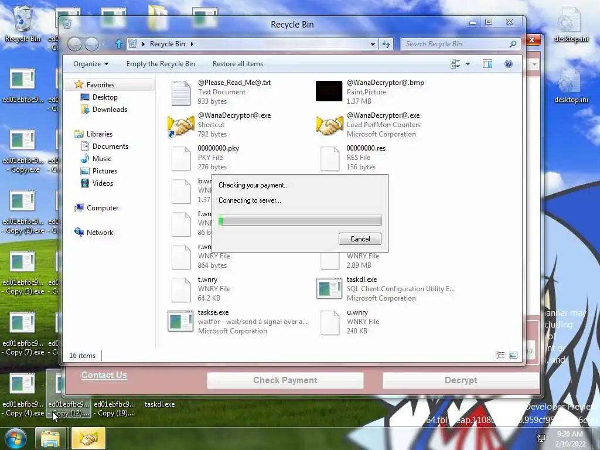Select the @WanaDecryptor@.exe Shortcut handshake icon
The image size is (600, 450).
180,126
